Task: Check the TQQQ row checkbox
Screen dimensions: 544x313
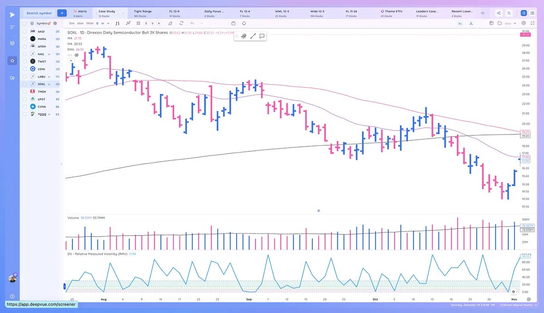Action: coord(24,114)
